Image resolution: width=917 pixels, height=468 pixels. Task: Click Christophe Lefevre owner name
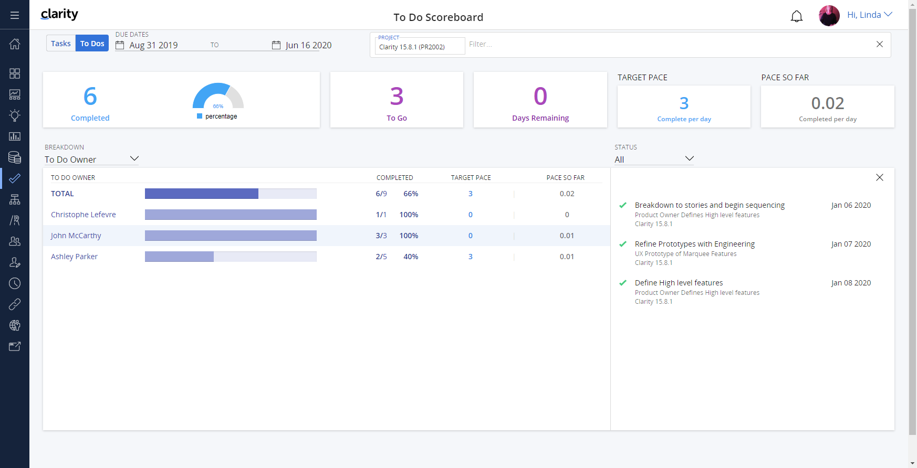point(83,215)
